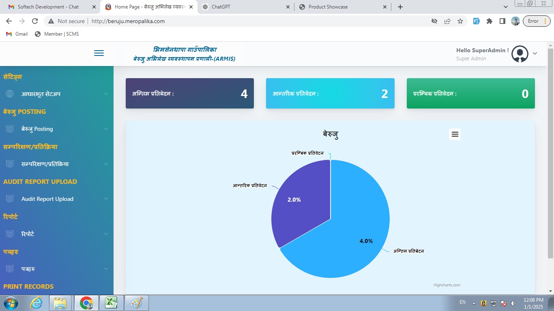
Task: Open Excel from the Windows taskbar
Action: [x=111, y=302]
